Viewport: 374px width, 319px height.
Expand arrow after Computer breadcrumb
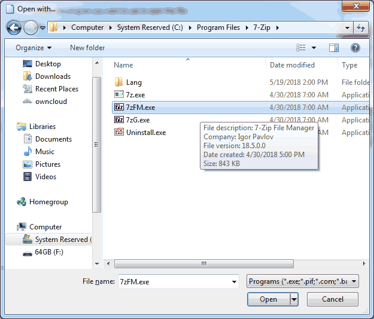point(111,28)
